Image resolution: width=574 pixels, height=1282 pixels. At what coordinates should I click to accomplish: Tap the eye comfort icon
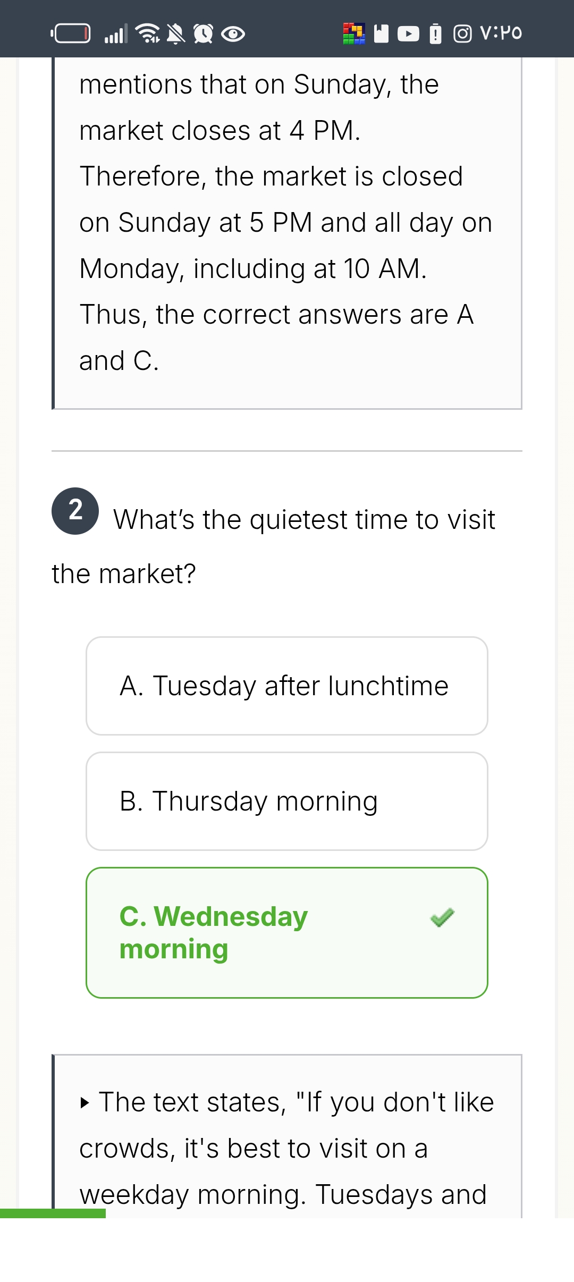(x=233, y=35)
